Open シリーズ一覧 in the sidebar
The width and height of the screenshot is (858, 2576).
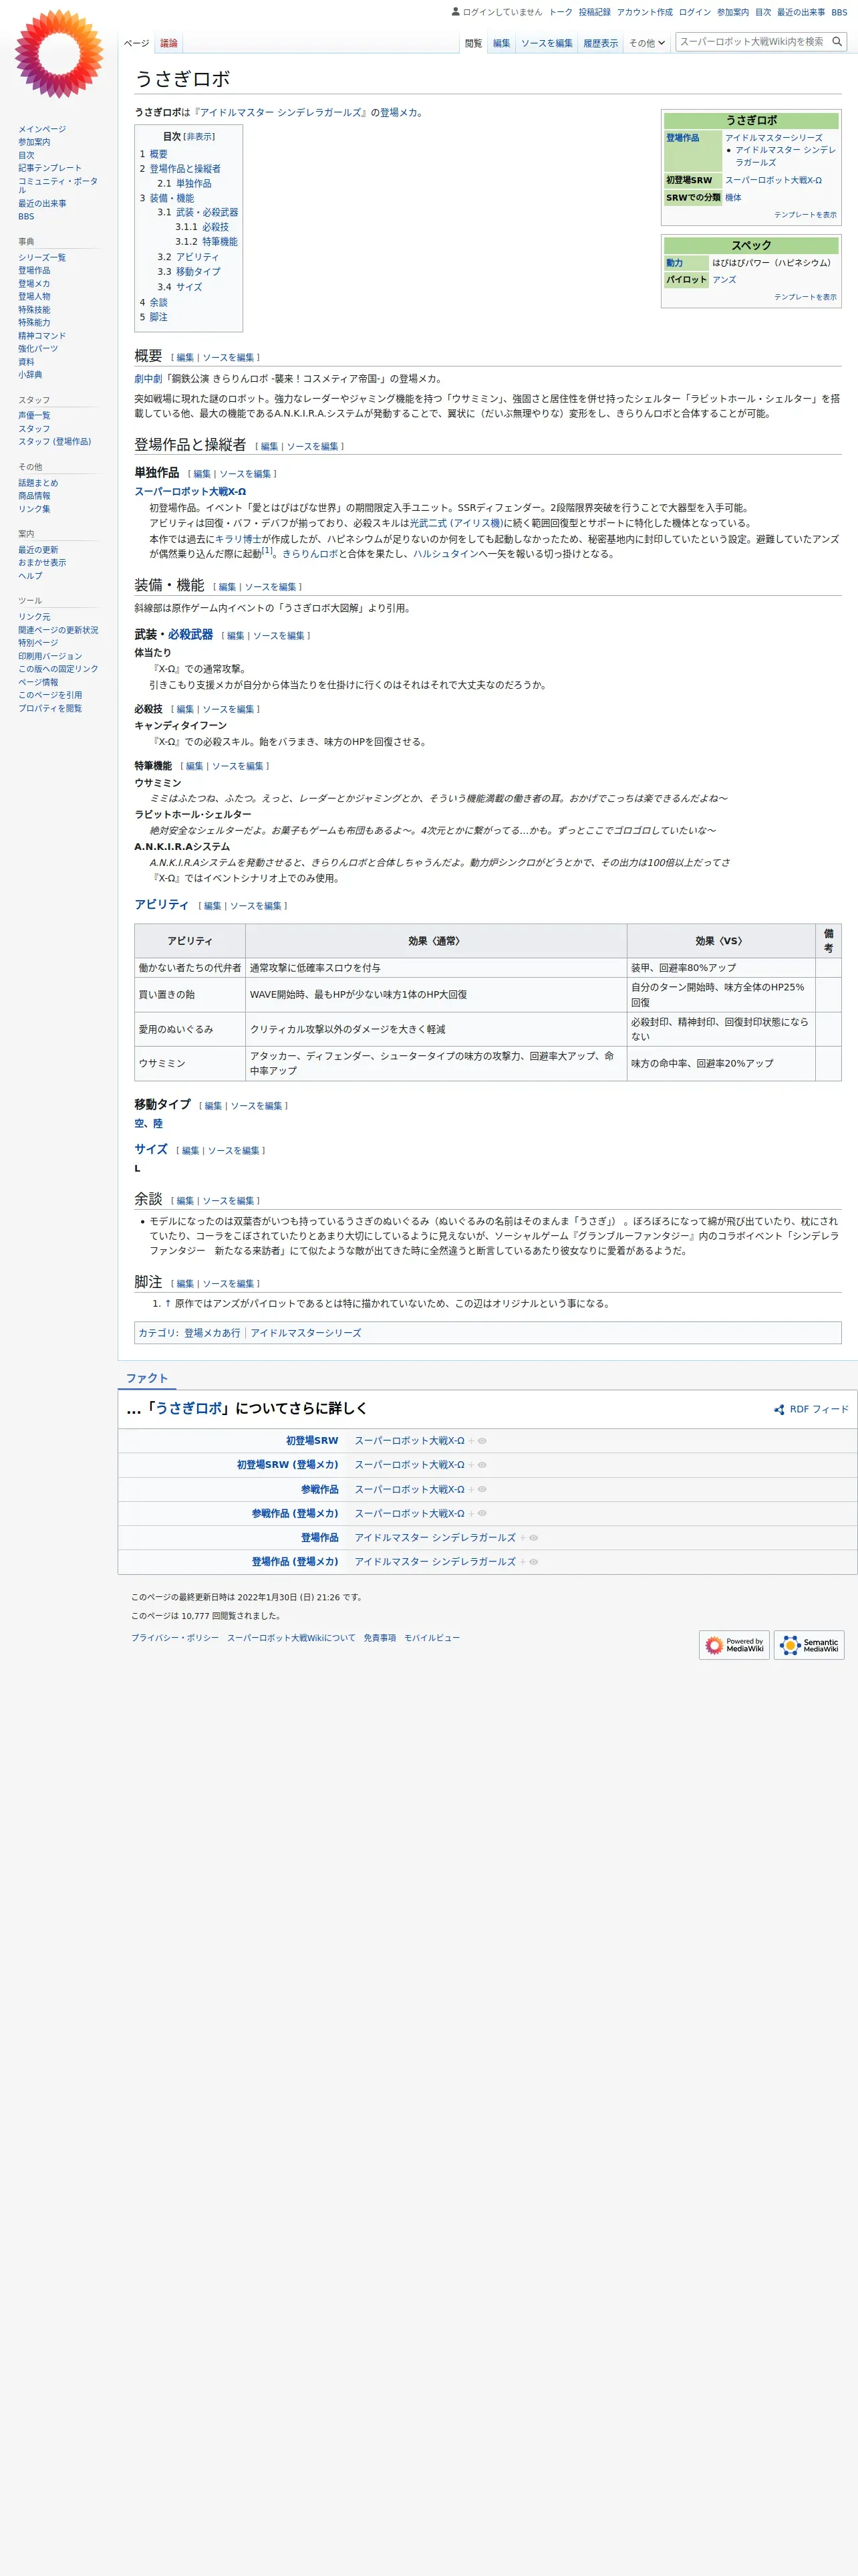(42, 258)
